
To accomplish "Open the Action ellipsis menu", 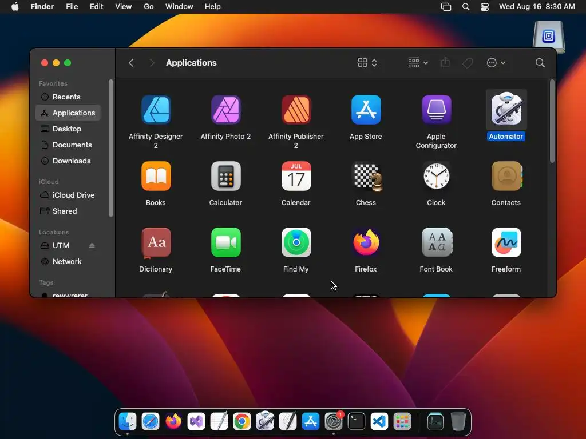I will pos(496,63).
